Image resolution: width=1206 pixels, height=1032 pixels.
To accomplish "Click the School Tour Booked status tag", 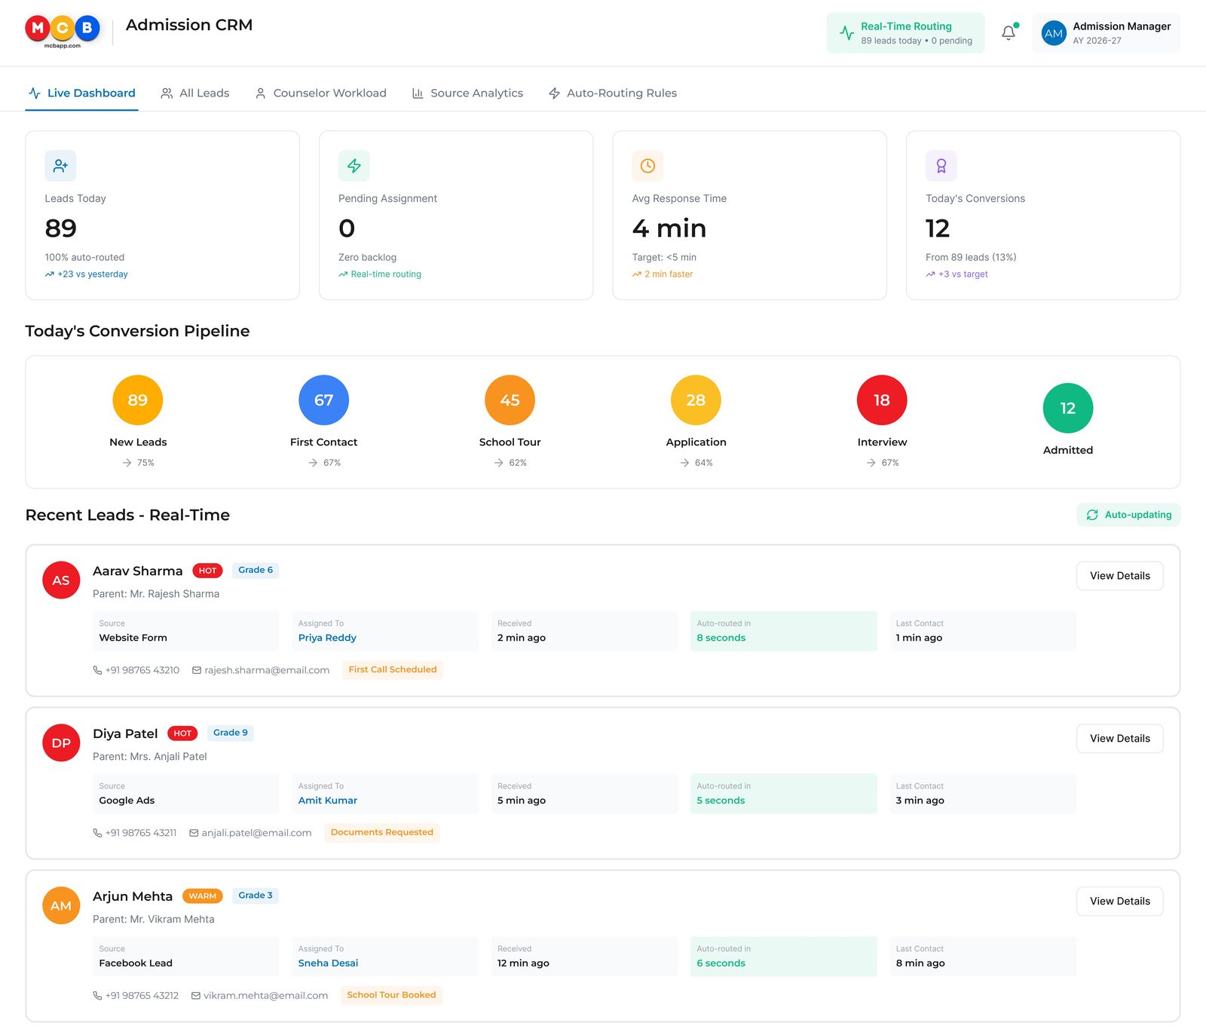I will (391, 995).
